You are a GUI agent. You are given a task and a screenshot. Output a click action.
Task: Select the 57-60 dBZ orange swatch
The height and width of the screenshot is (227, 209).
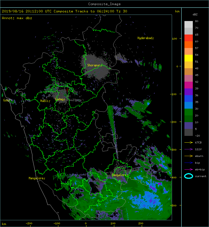pos(188,44)
